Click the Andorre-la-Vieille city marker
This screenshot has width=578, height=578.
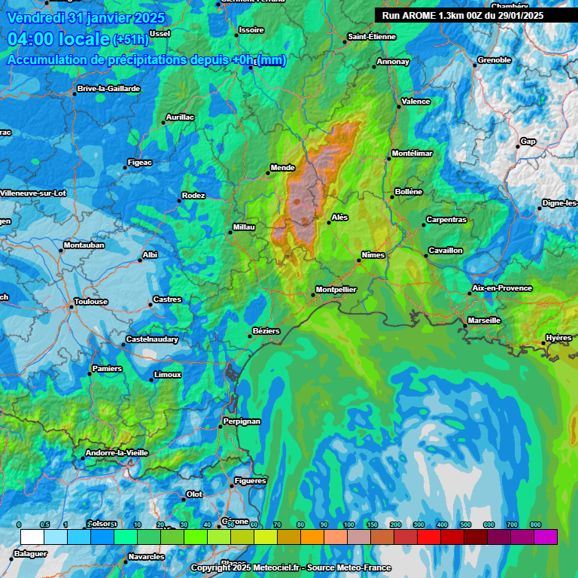coord(83,458)
